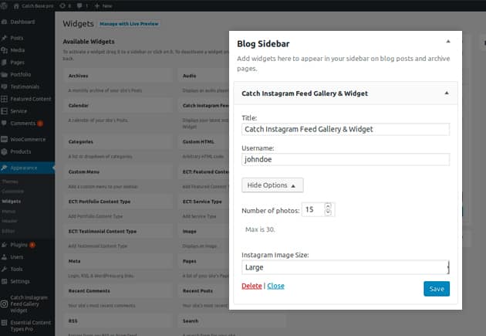The image size is (486, 336).
Task: Click the Comments notification badge
Action: 40,124
